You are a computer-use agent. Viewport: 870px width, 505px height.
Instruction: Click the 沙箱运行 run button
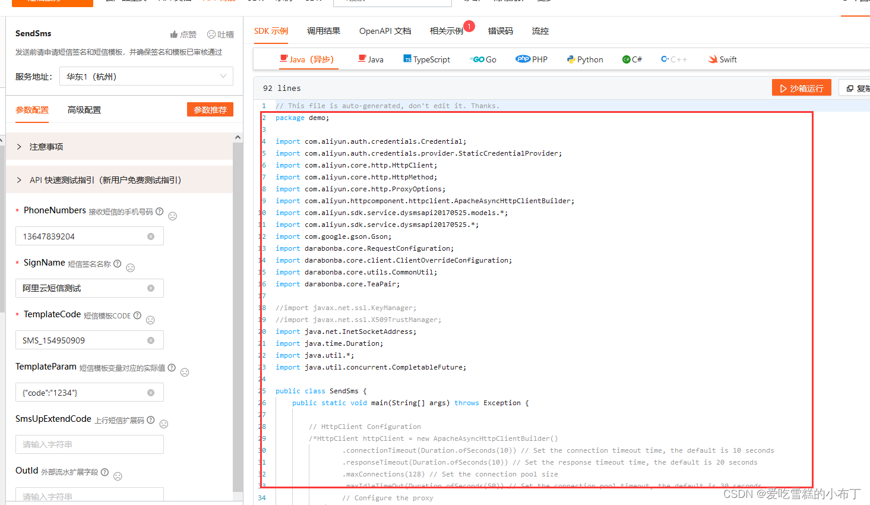coord(802,88)
